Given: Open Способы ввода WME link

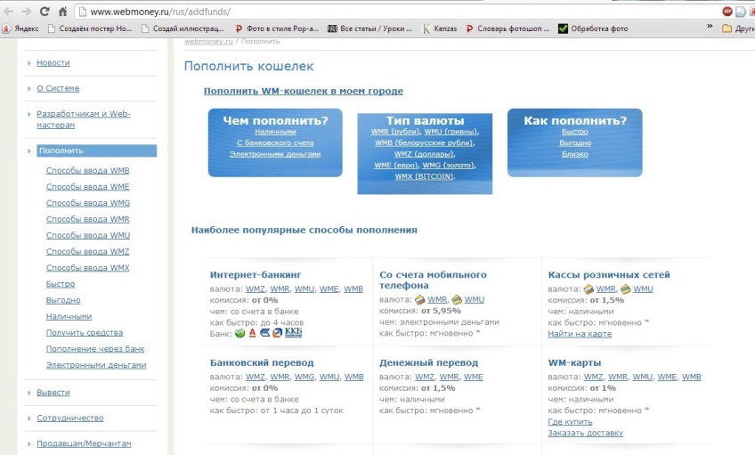Looking at the screenshot, I should pyautogui.click(x=87, y=187).
